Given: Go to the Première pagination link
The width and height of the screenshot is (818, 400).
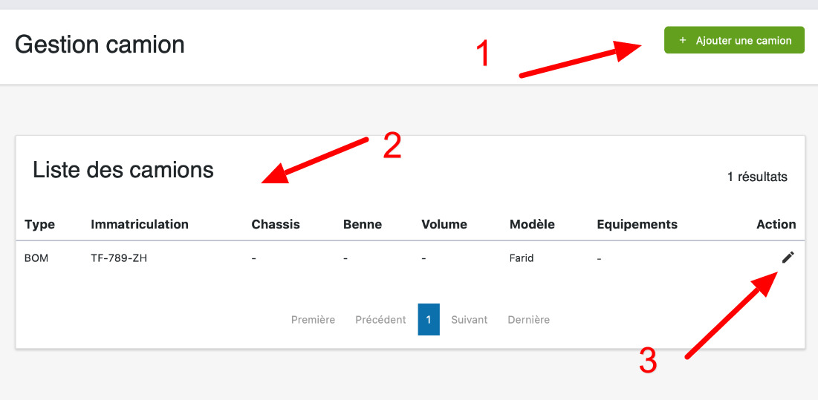Looking at the screenshot, I should point(313,320).
